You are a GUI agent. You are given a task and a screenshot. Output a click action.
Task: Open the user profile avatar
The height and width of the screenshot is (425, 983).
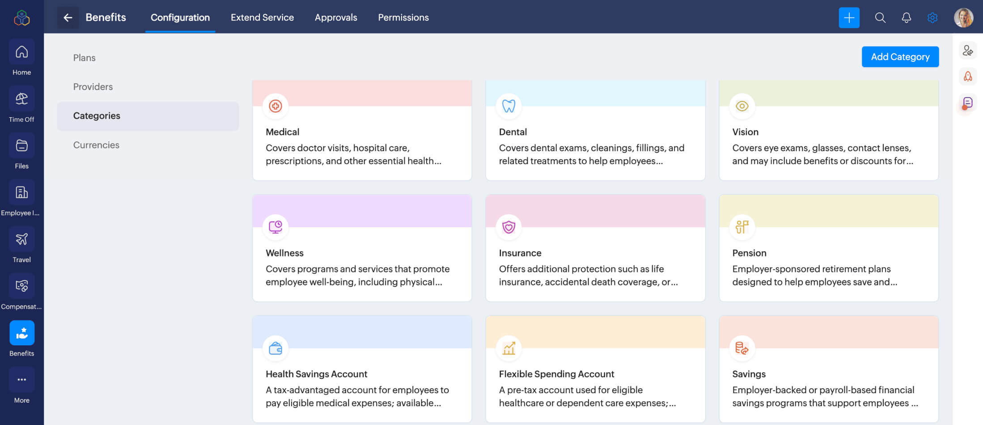[x=963, y=17]
